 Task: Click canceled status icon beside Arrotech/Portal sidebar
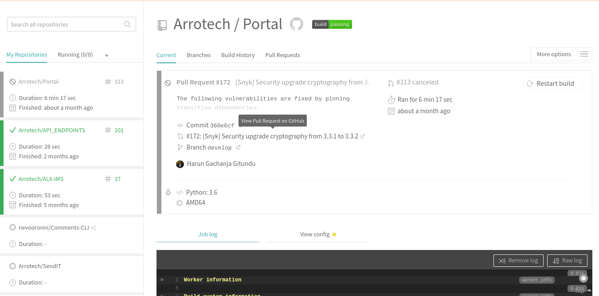13,82
